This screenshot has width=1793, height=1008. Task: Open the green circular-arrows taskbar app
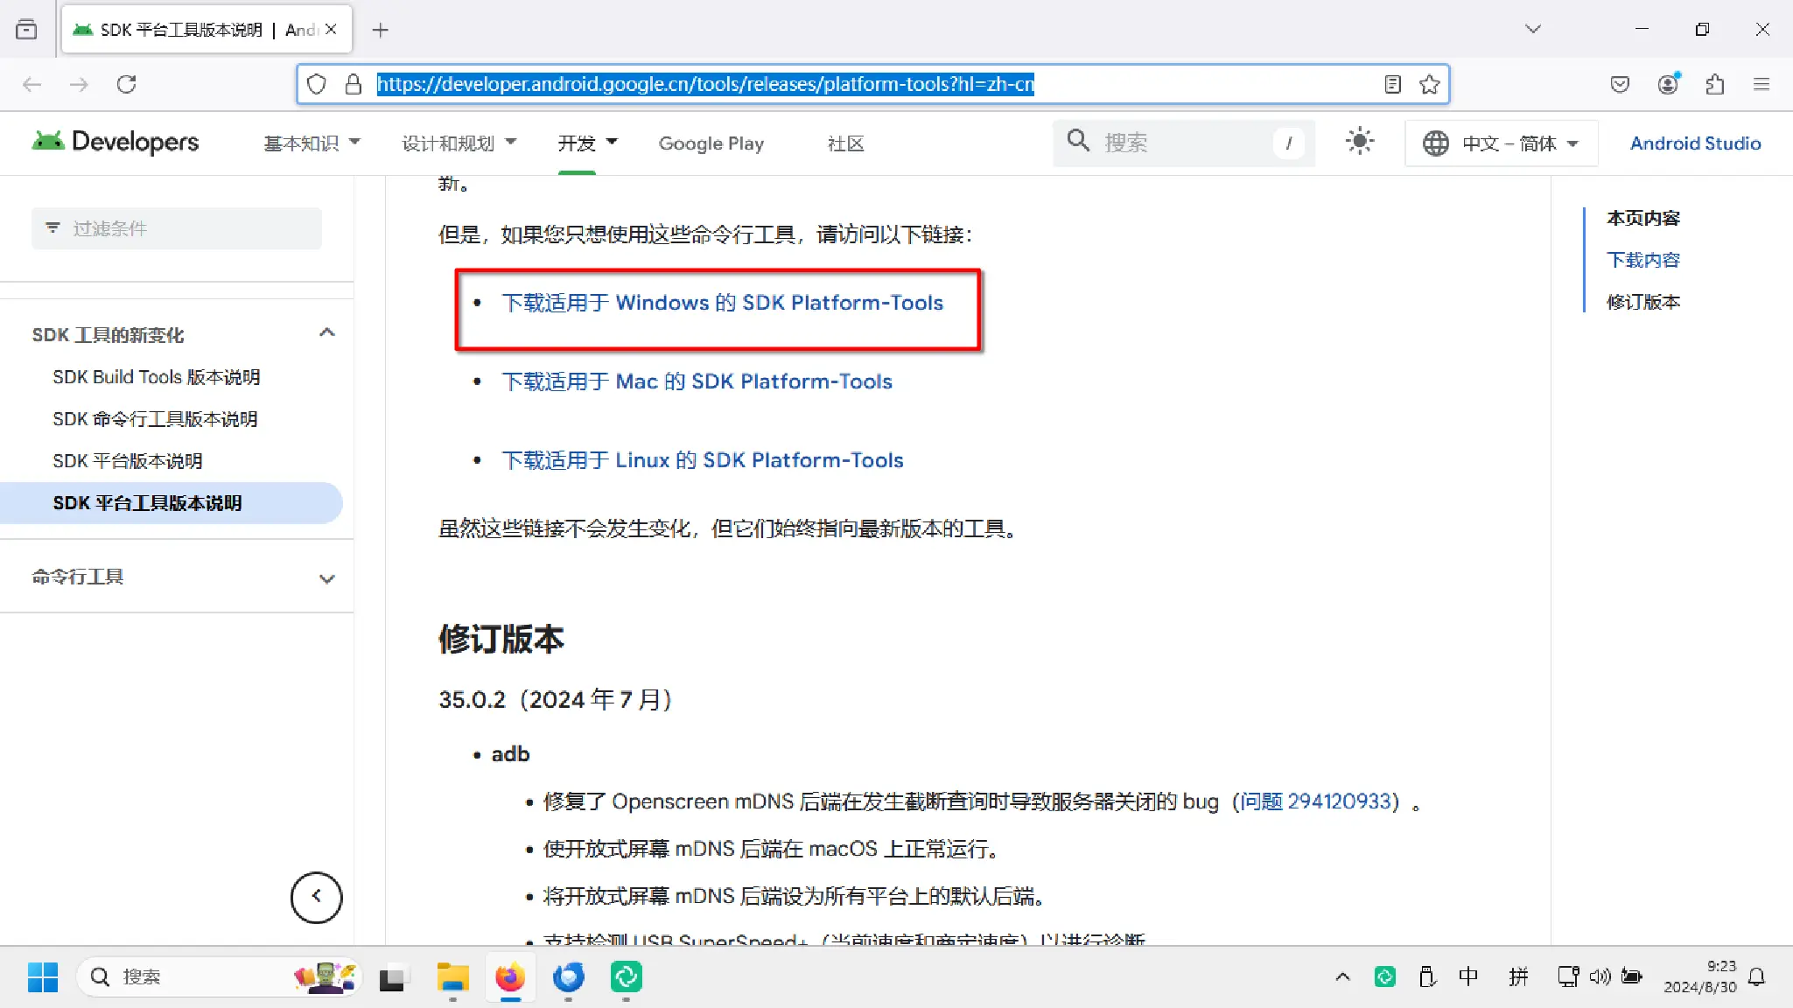[x=626, y=976]
